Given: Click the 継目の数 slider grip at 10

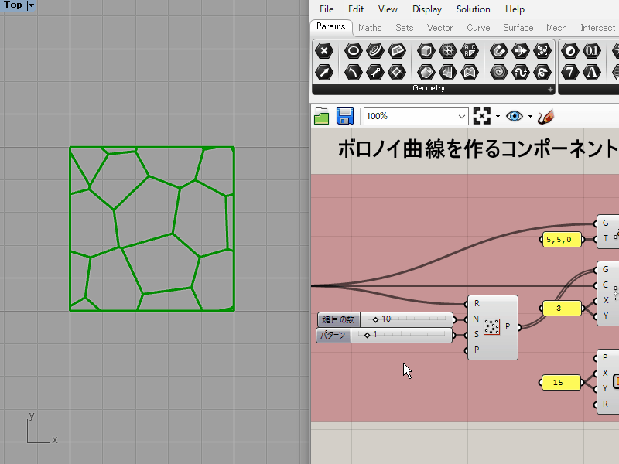Looking at the screenshot, I should tap(377, 319).
